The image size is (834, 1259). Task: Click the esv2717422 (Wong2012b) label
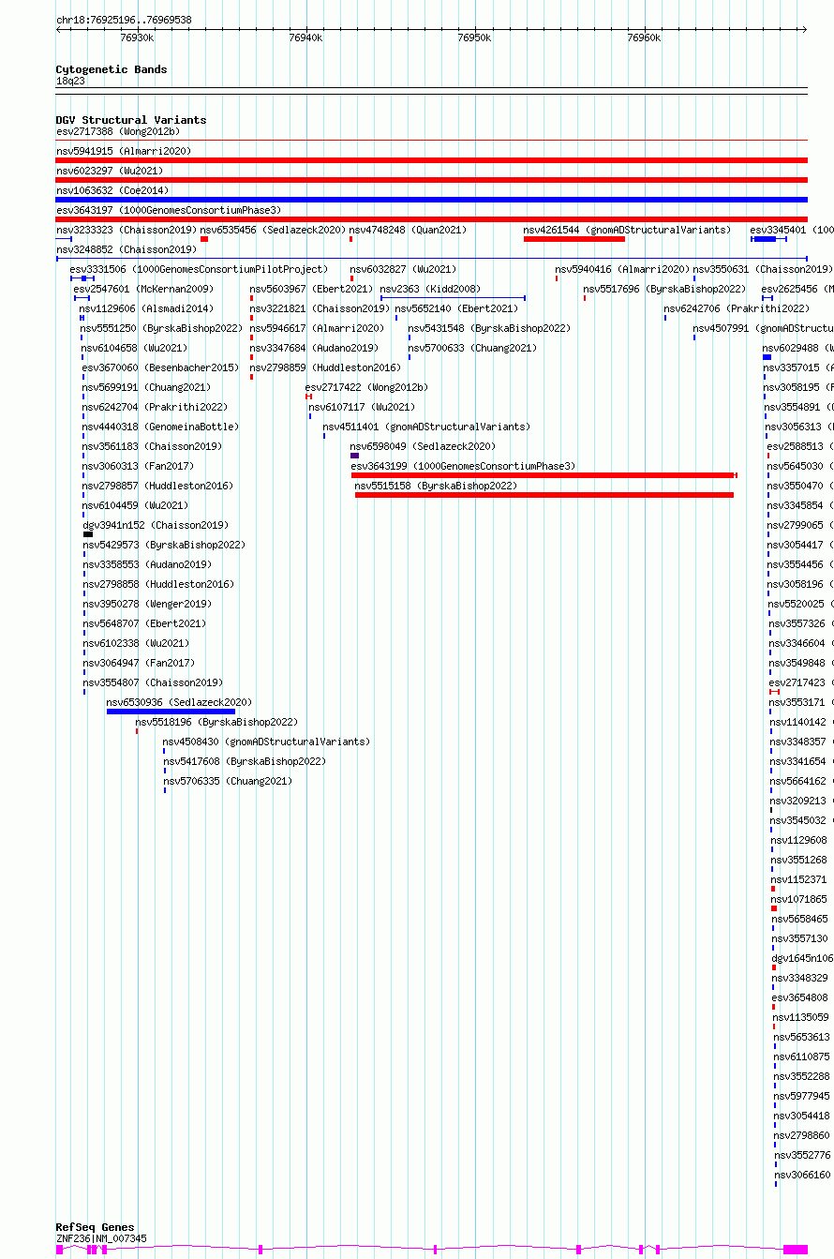(x=366, y=387)
